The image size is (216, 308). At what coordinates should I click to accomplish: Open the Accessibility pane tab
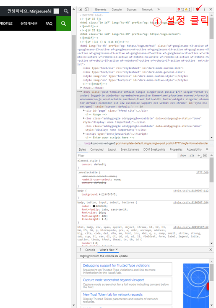click(x=194, y=149)
